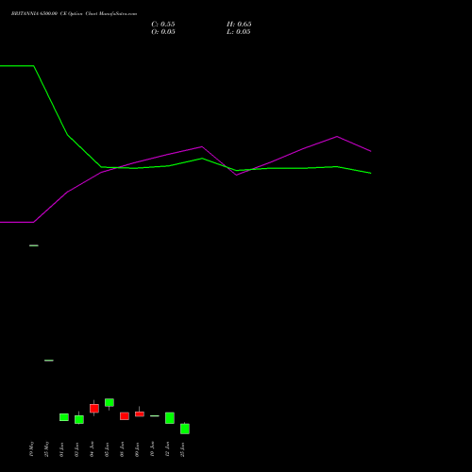Viewport: 472px width, 472px height.
Task: Click the '09 Jun' date axis label
Action: point(137,449)
